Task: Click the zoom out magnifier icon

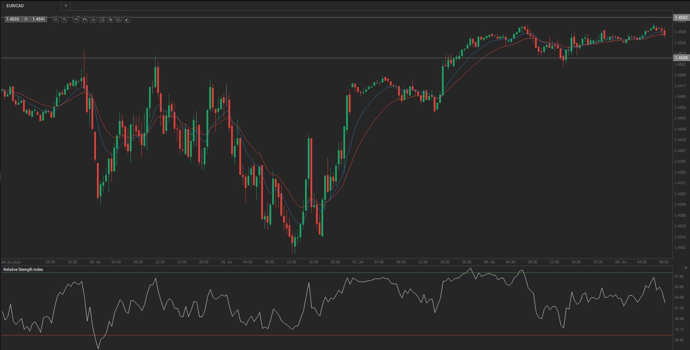Action: tap(56, 19)
